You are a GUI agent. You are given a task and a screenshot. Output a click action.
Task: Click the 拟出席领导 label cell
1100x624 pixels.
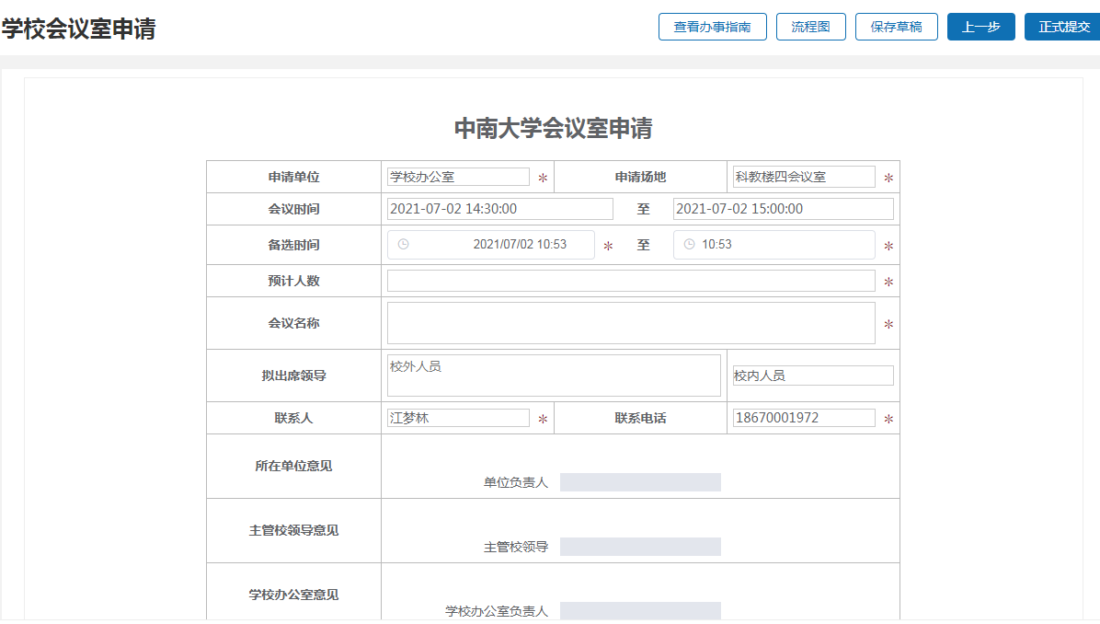(294, 376)
